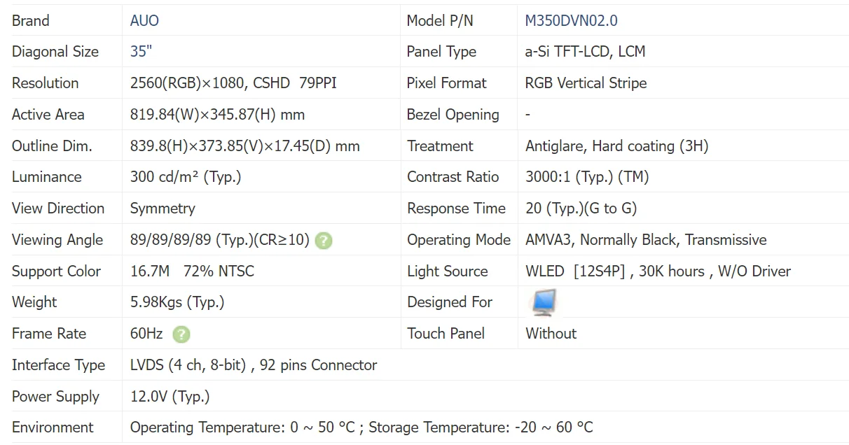Screen dimensions: 849x445
Task: Click the help icon next to 60Hz
Action: (x=181, y=334)
